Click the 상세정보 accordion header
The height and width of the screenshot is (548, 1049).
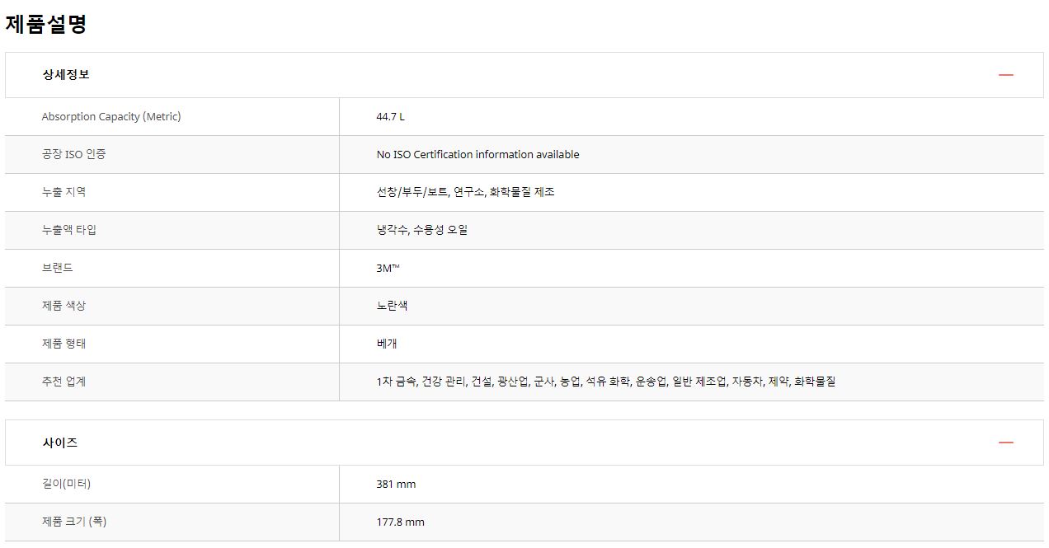[524, 75]
